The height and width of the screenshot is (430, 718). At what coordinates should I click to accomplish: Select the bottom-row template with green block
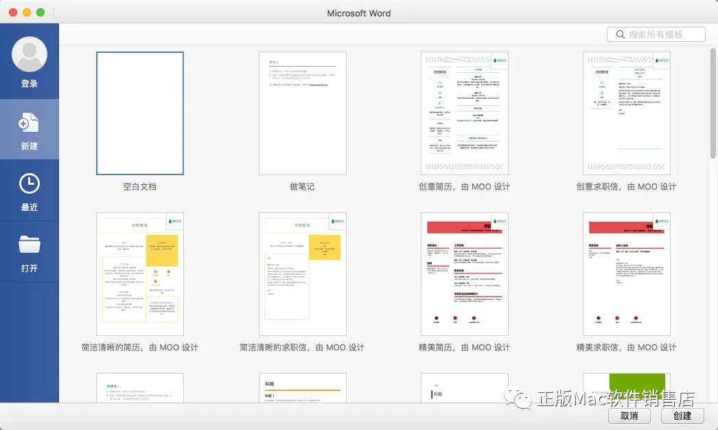627,388
